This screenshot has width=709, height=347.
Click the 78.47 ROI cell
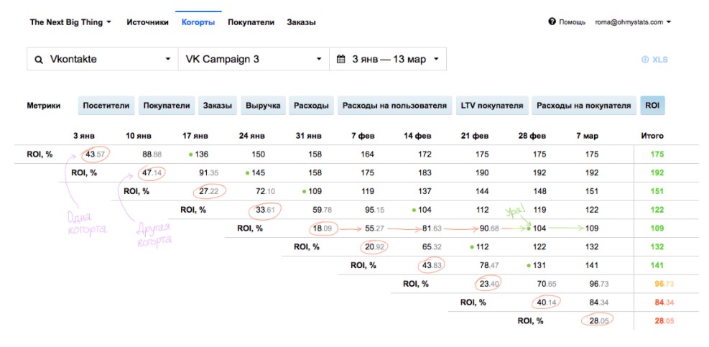[x=489, y=266]
